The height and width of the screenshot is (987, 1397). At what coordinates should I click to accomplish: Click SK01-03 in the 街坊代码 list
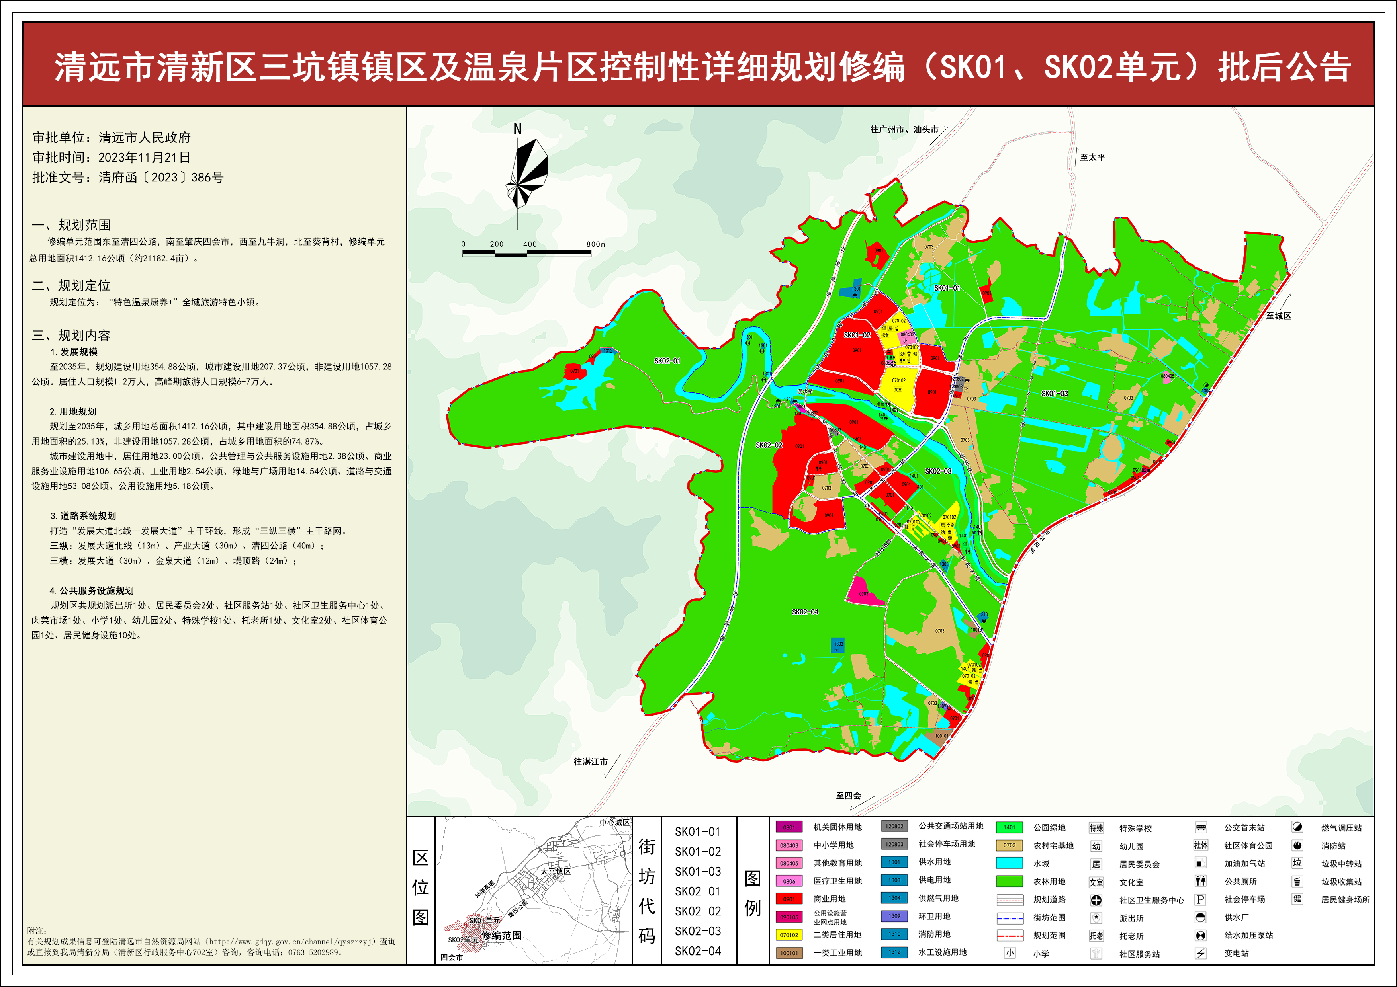[697, 872]
